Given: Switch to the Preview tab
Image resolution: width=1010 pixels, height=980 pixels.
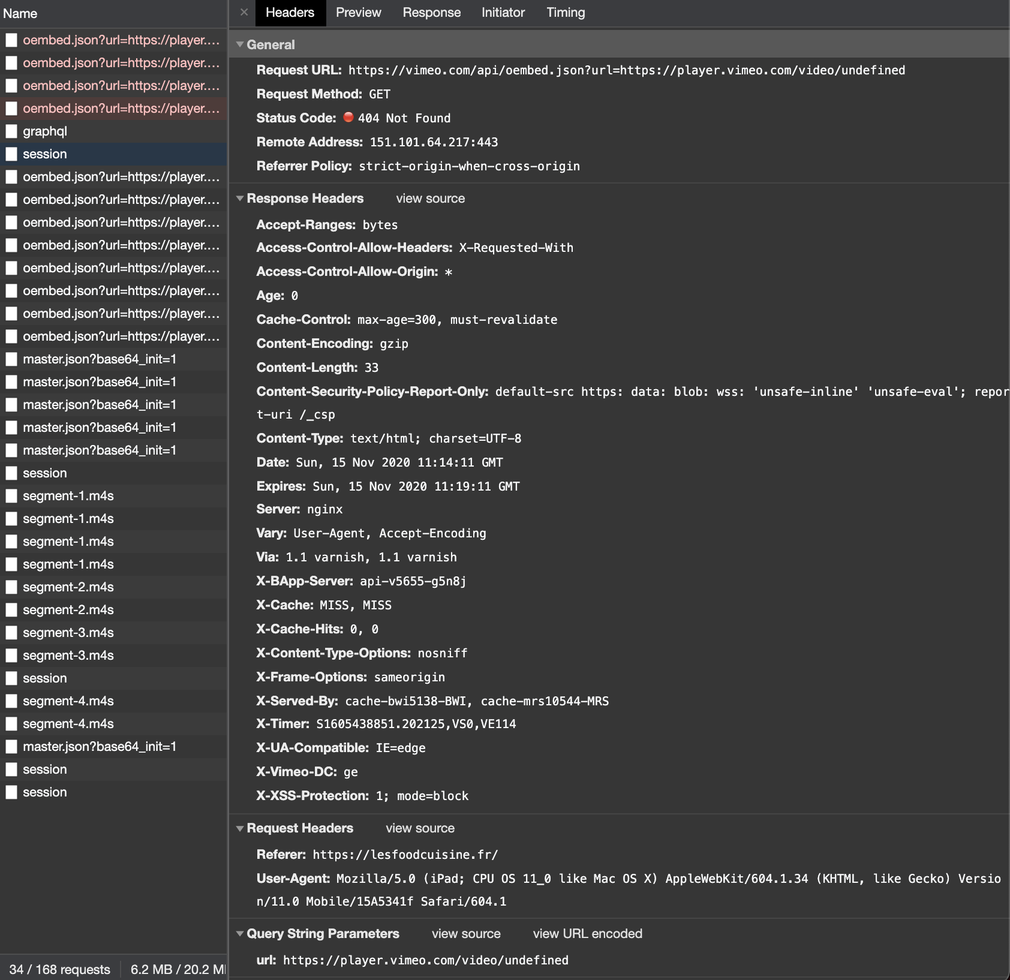Looking at the screenshot, I should tap(359, 12).
